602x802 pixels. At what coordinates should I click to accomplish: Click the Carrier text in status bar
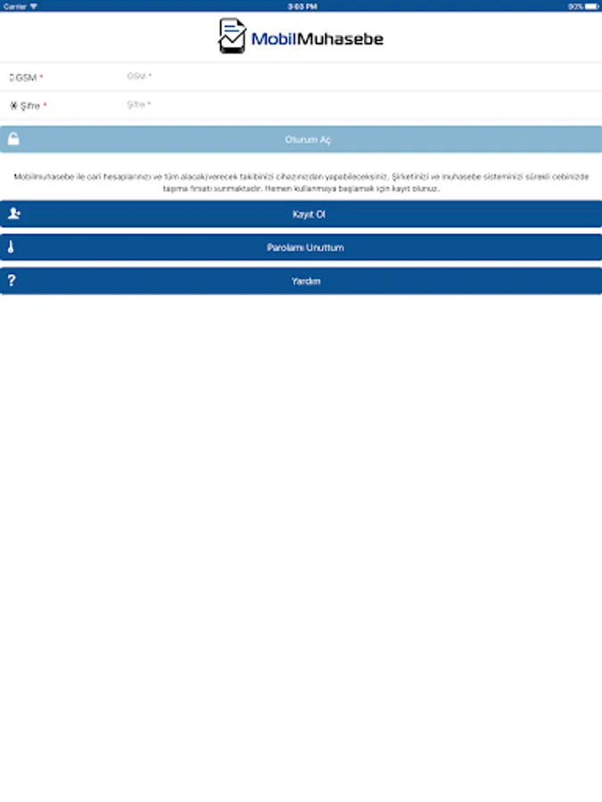(15, 6)
